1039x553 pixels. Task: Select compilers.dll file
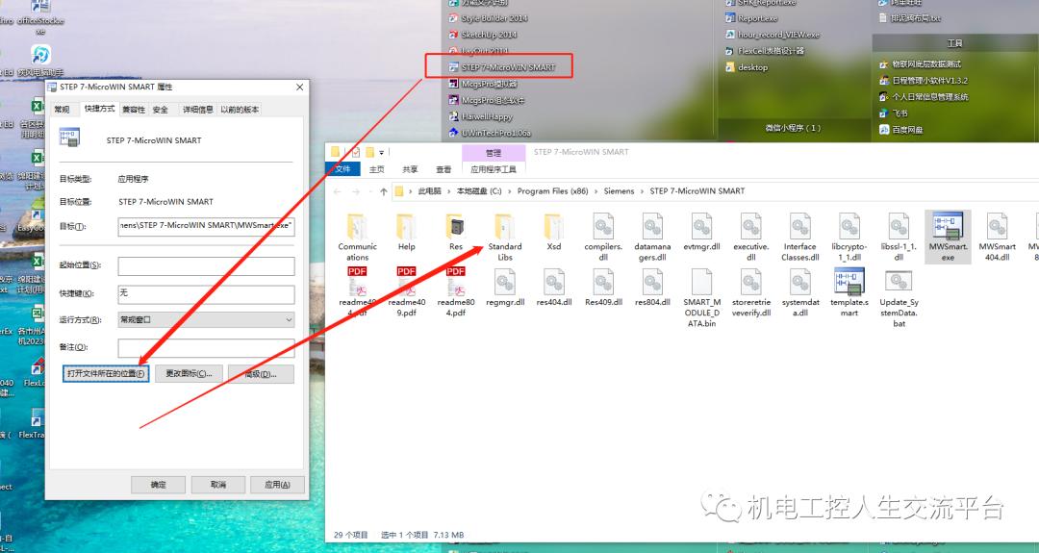(x=603, y=238)
